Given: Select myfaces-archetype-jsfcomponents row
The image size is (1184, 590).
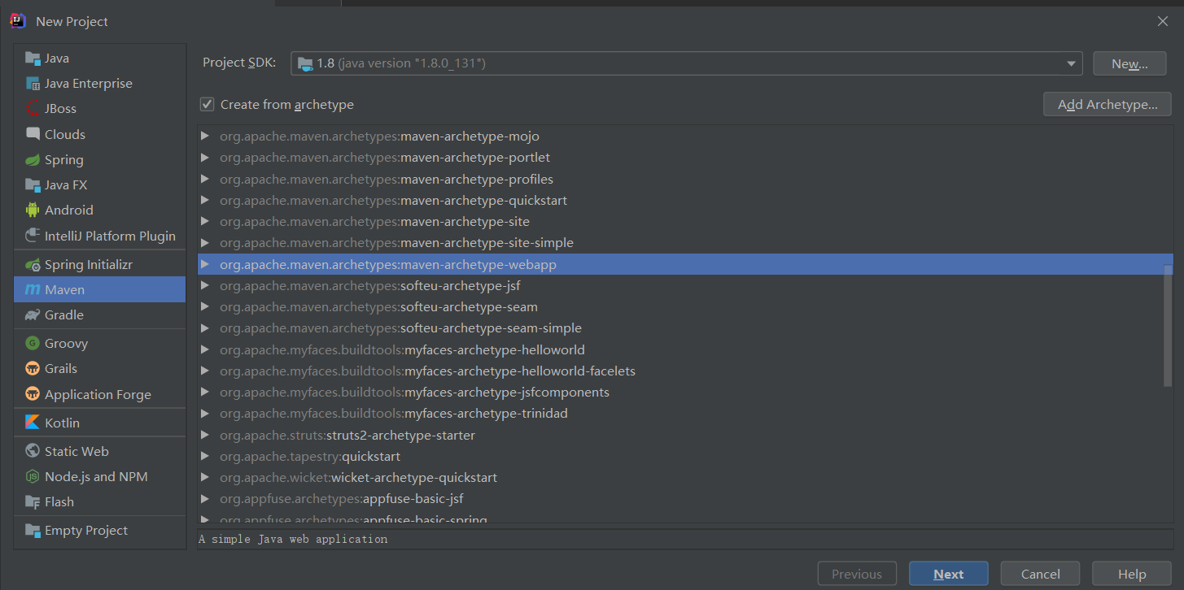Looking at the screenshot, I should (x=685, y=392).
